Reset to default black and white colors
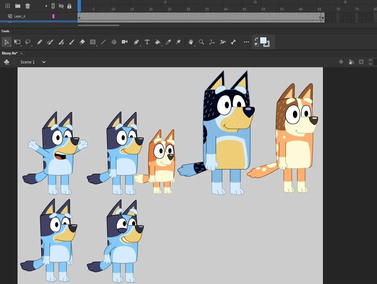377x284 pixels. click(x=256, y=44)
